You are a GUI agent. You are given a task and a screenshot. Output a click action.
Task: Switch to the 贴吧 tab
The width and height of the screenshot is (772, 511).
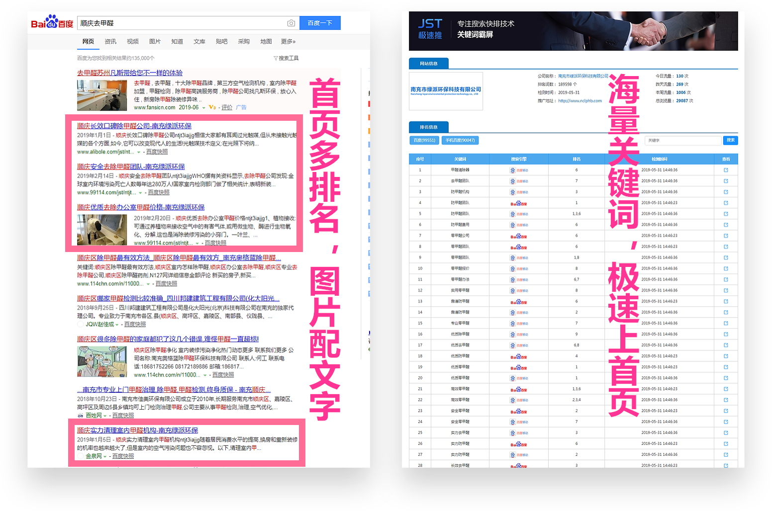[x=221, y=41]
